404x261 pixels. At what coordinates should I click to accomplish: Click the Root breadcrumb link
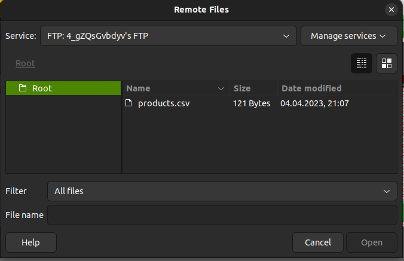click(x=25, y=63)
